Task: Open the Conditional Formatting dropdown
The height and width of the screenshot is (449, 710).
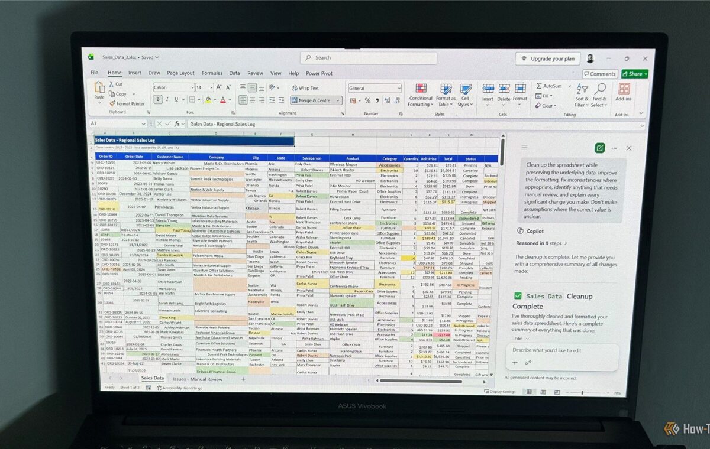Action: coord(420,95)
